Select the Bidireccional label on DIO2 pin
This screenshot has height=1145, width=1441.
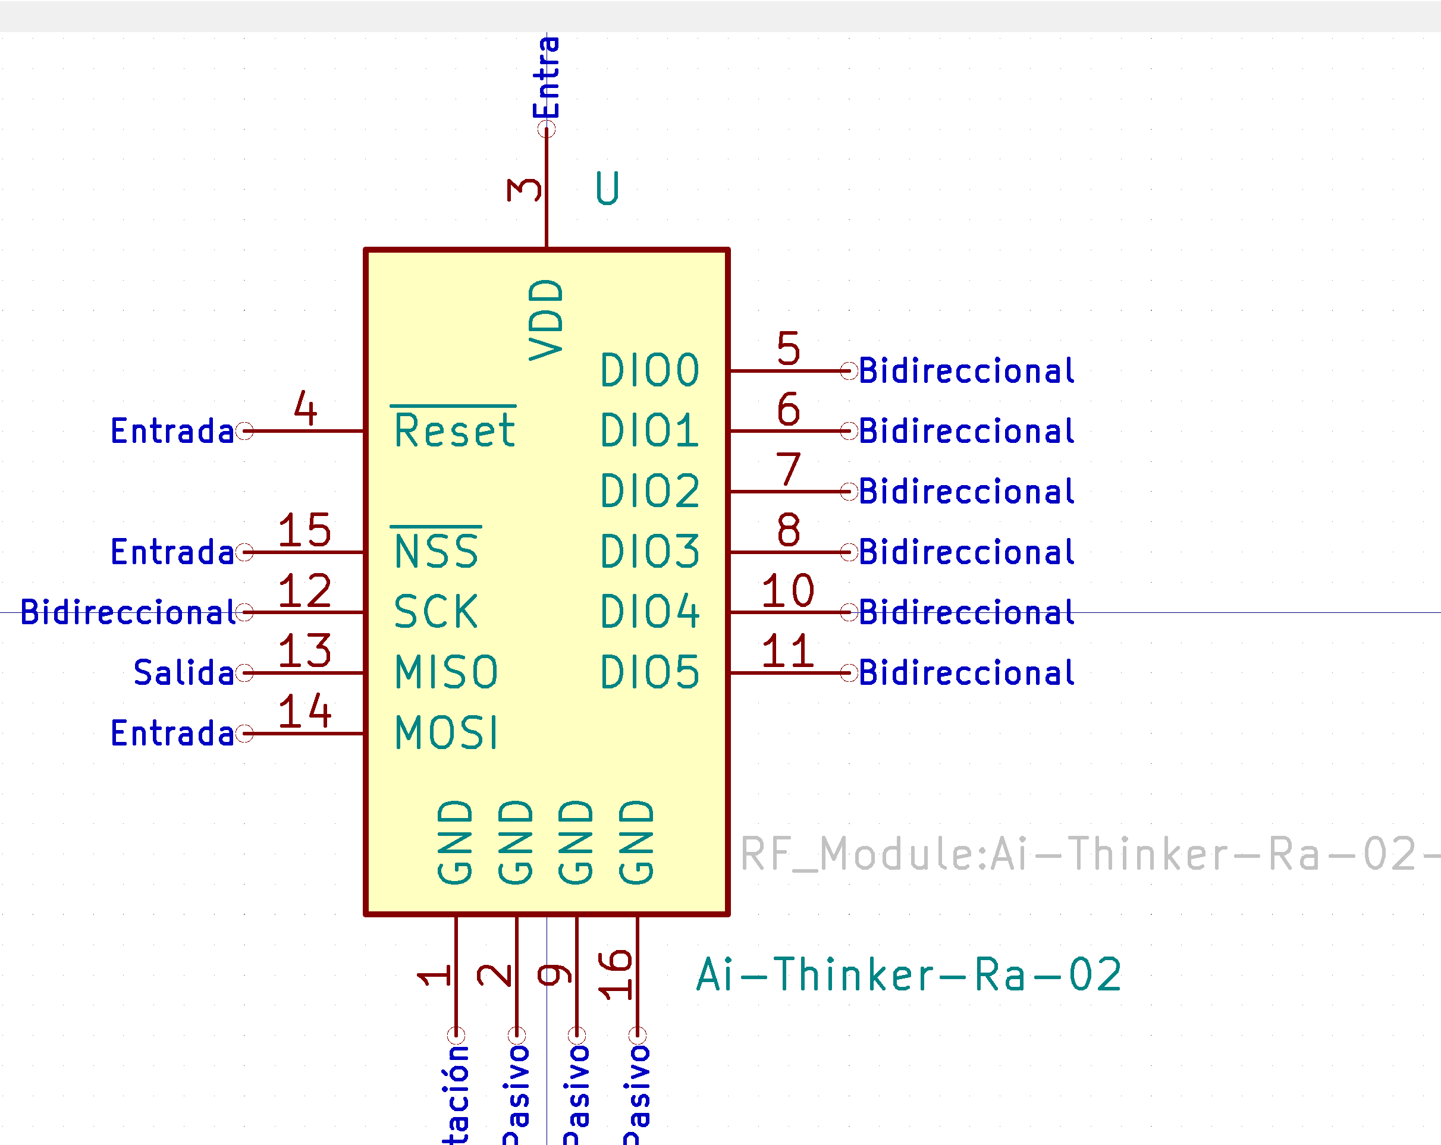[x=966, y=491]
